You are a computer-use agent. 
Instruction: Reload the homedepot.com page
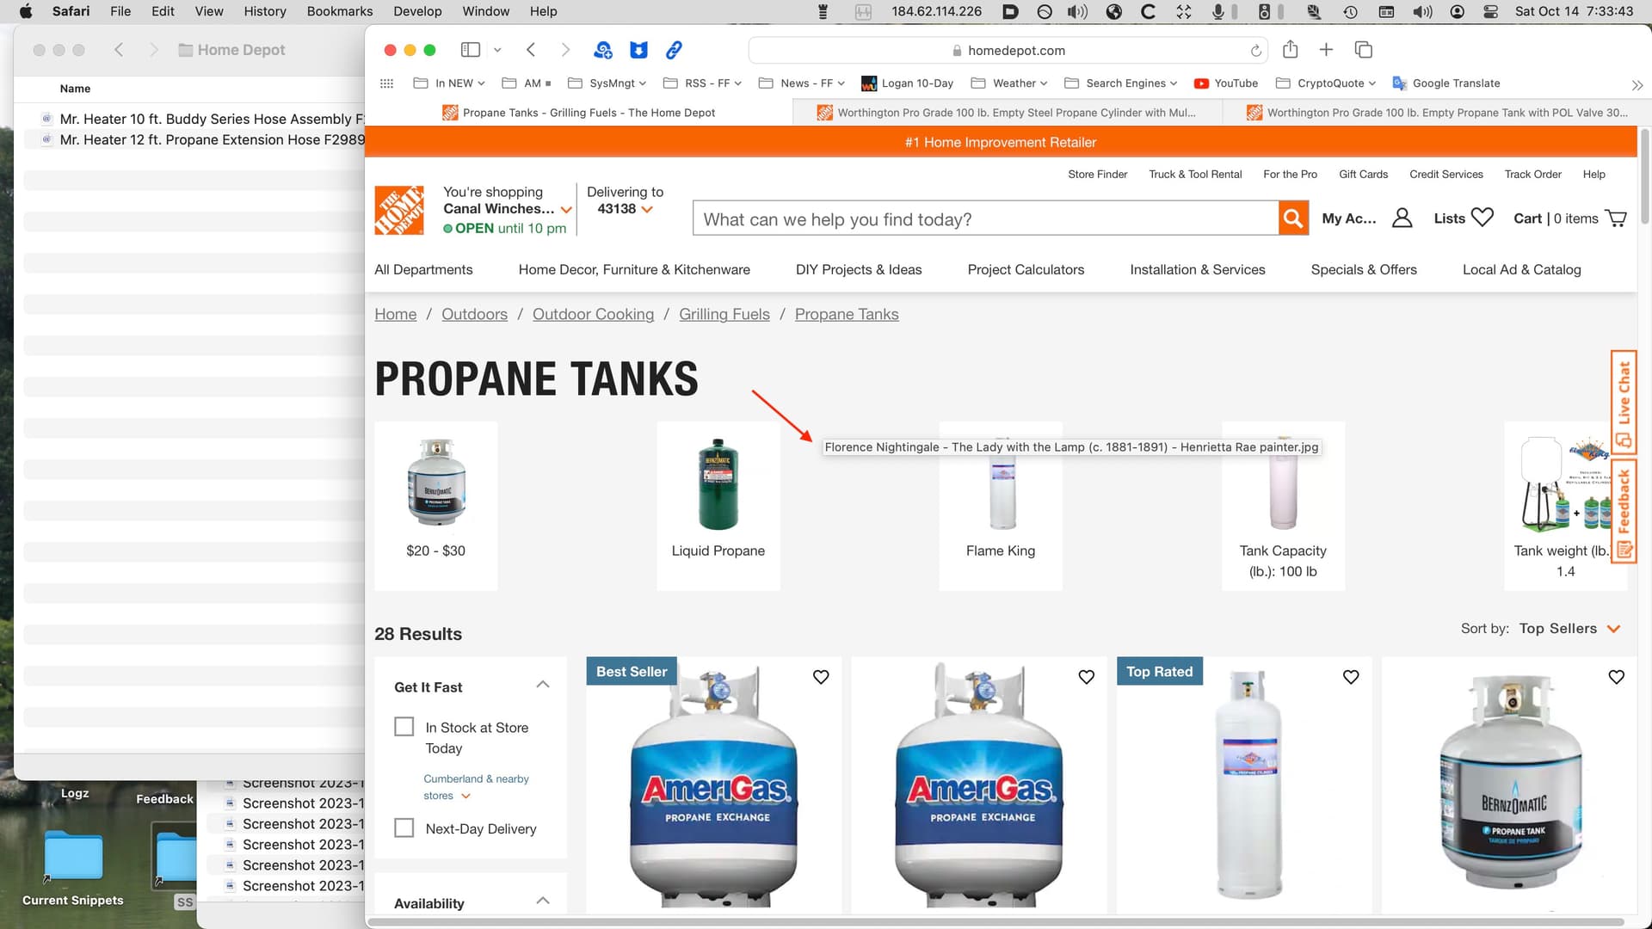pos(1256,51)
